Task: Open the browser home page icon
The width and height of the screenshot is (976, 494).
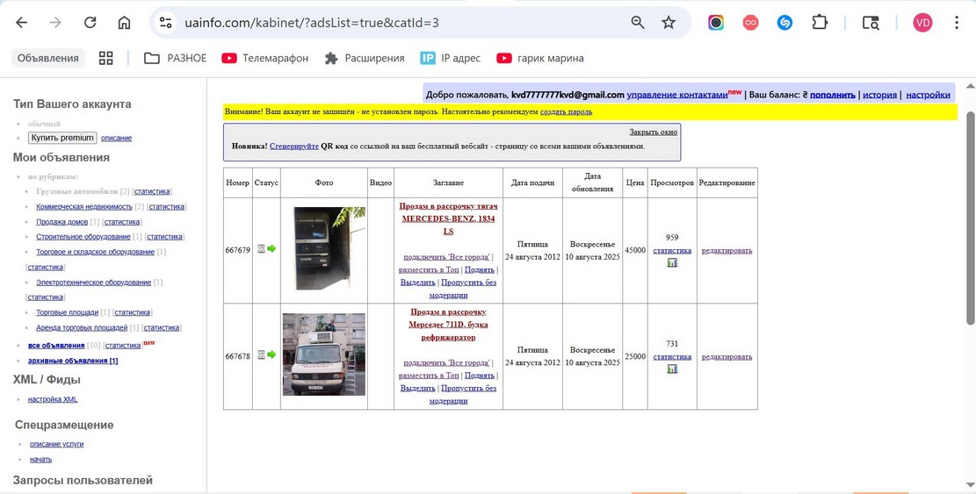Action: [x=125, y=23]
